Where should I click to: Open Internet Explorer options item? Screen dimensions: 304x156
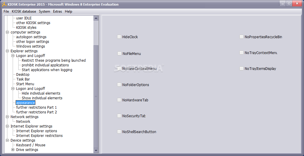point(37,131)
